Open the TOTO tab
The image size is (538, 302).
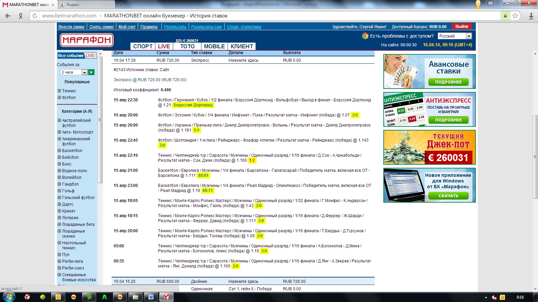[x=187, y=46]
